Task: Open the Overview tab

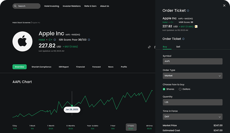Action: (20, 67)
